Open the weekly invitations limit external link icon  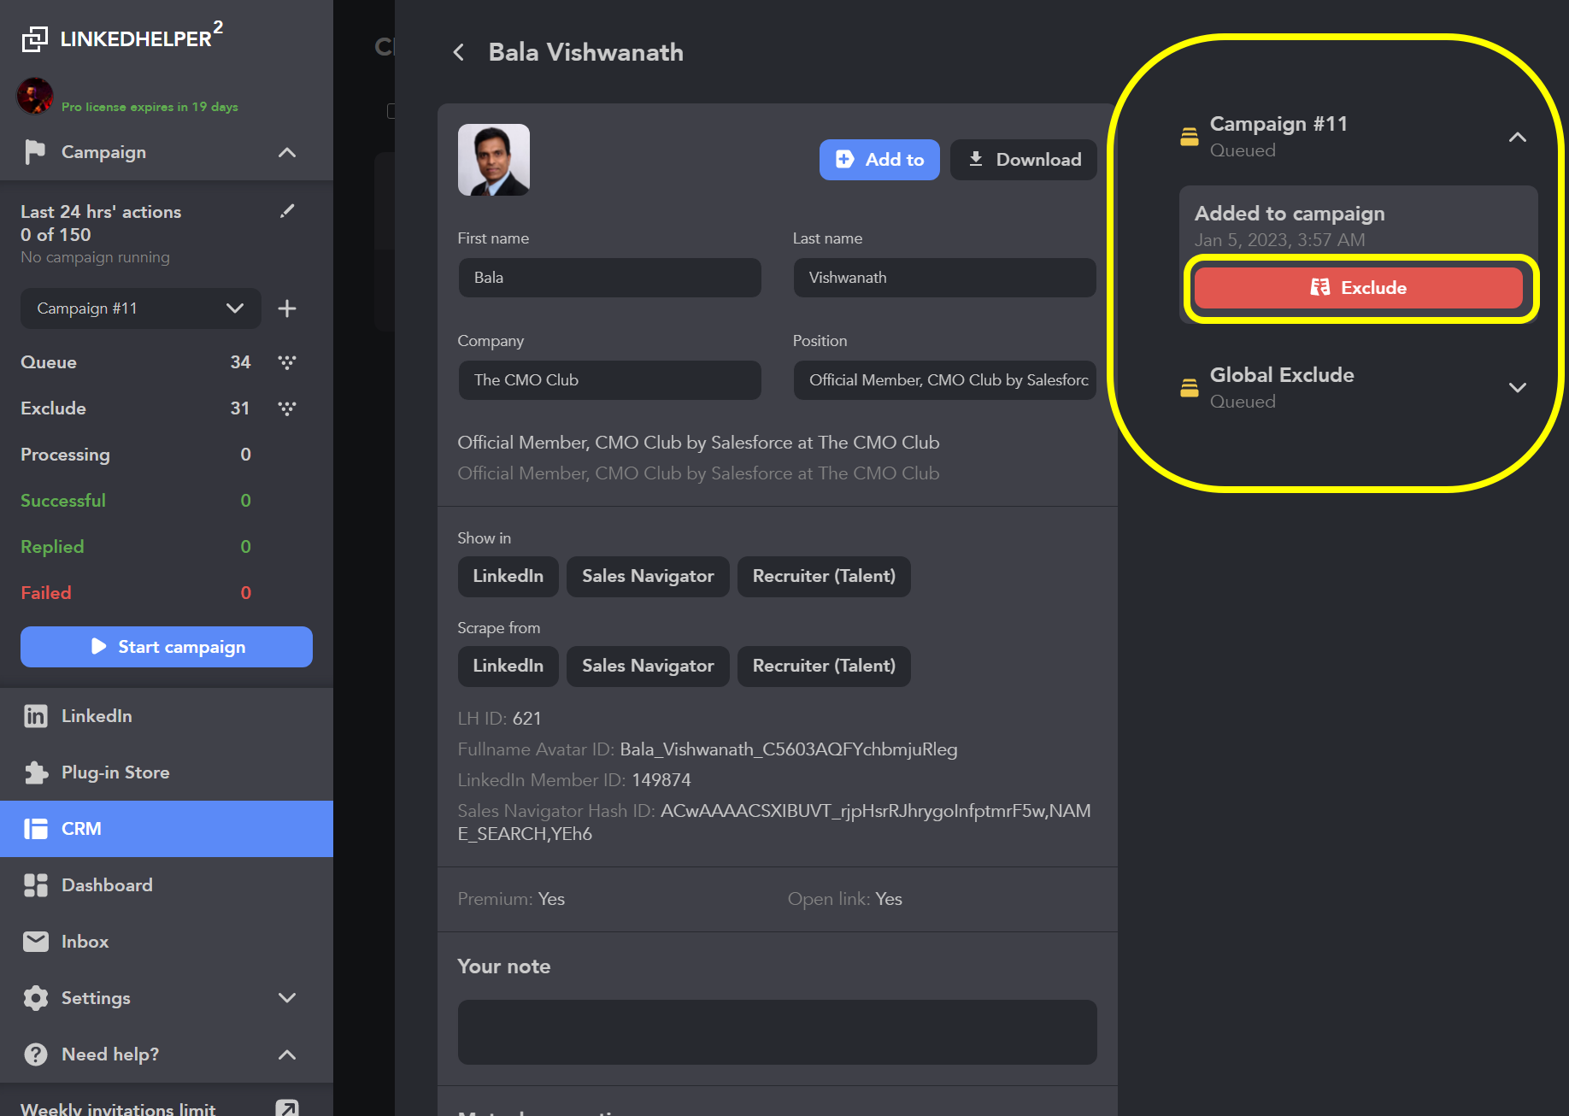(287, 1107)
